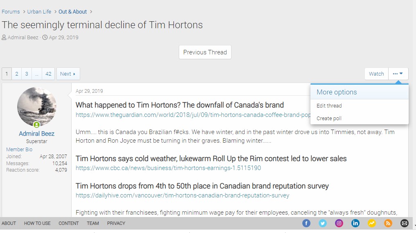Go to Next page of thread
Viewport: 416px width, 233px height.
[x=68, y=74]
